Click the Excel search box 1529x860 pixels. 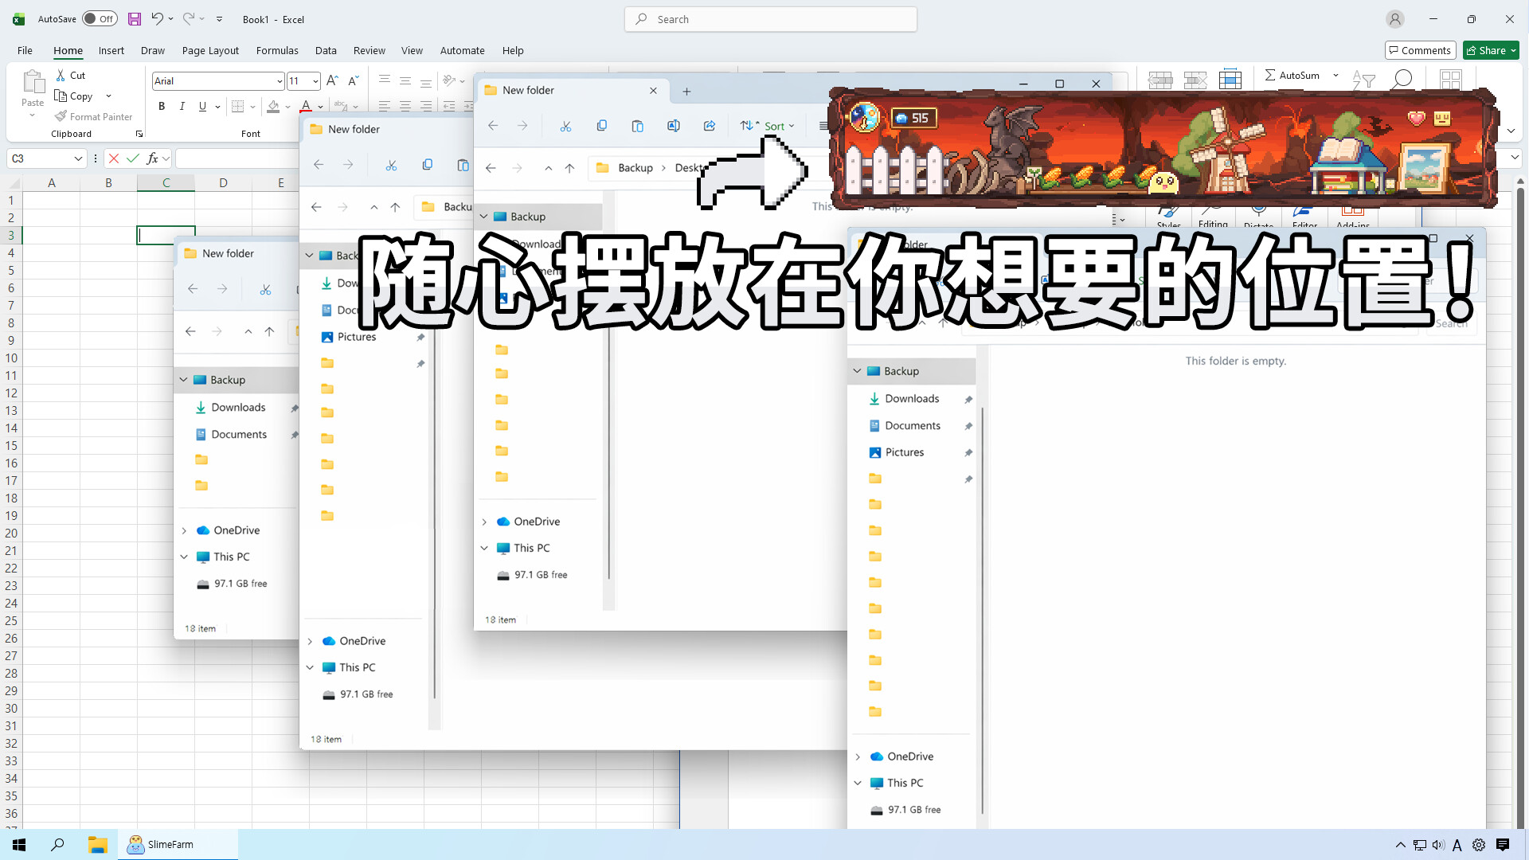(771, 19)
